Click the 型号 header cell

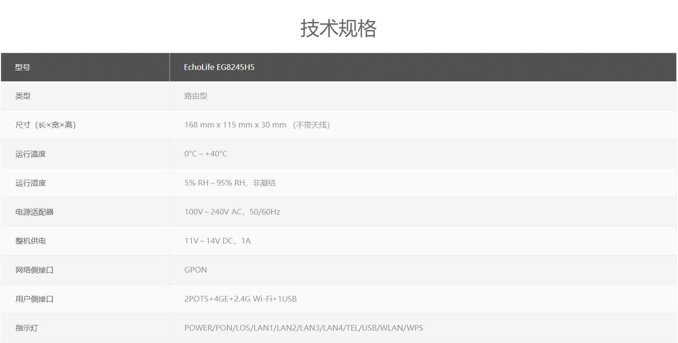23,67
